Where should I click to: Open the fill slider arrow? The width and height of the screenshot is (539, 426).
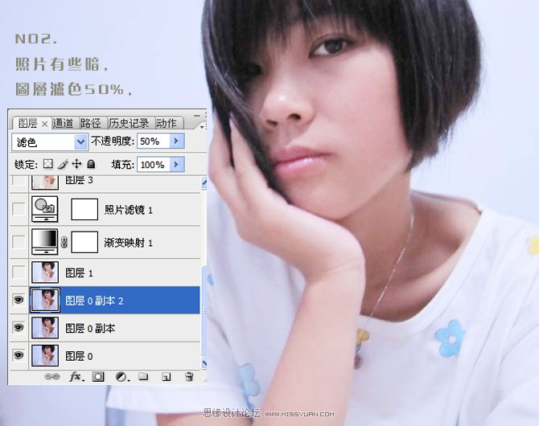177,164
